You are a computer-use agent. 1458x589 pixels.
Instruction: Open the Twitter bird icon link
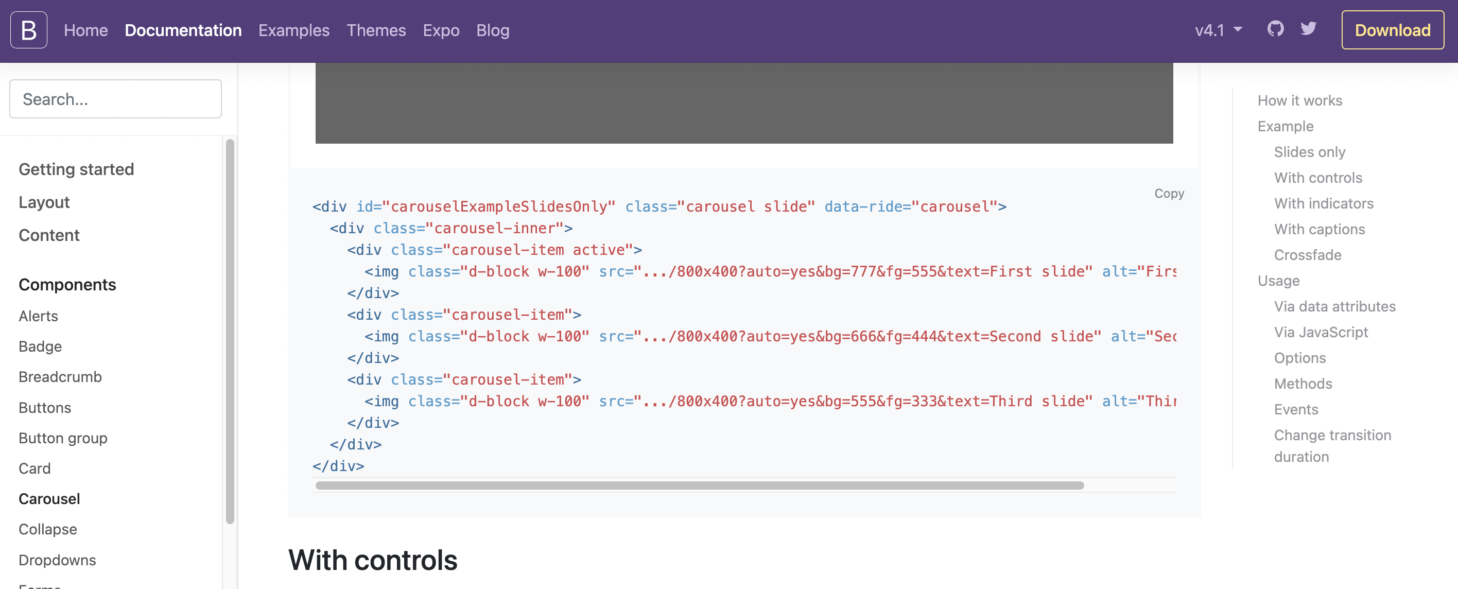(x=1308, y=29)
